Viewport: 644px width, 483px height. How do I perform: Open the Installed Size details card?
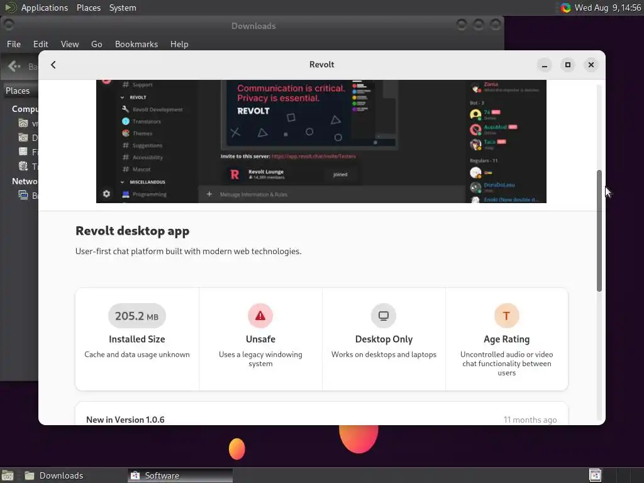point(137,339)
